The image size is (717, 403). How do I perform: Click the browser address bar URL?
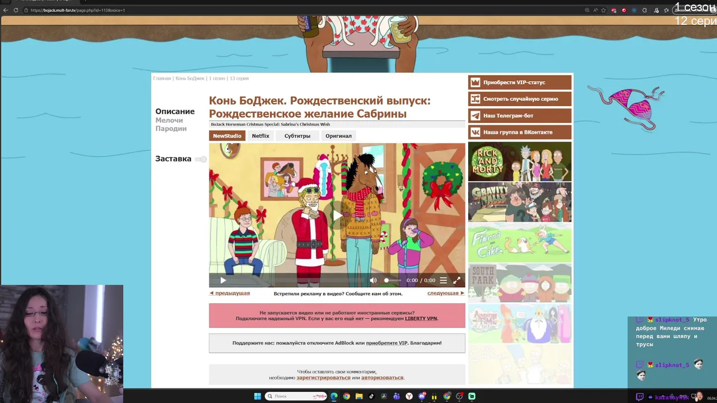pos(78,10)
